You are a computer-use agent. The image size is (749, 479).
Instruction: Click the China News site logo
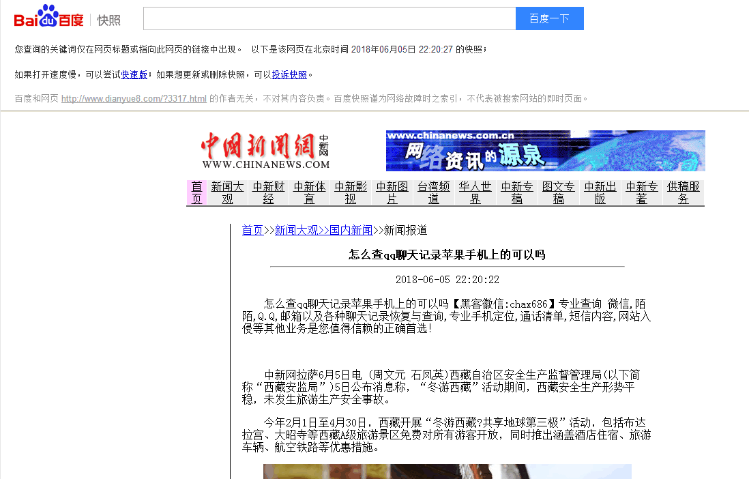pyautogui.click(x=265, y=151)
